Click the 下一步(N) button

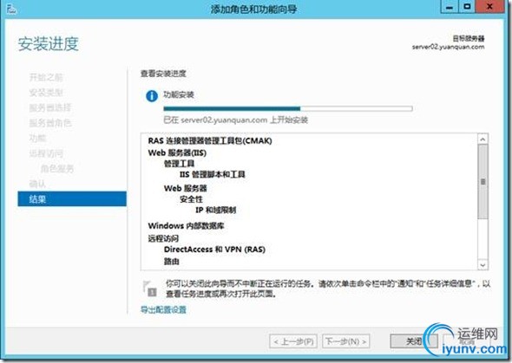click(345, 341)
